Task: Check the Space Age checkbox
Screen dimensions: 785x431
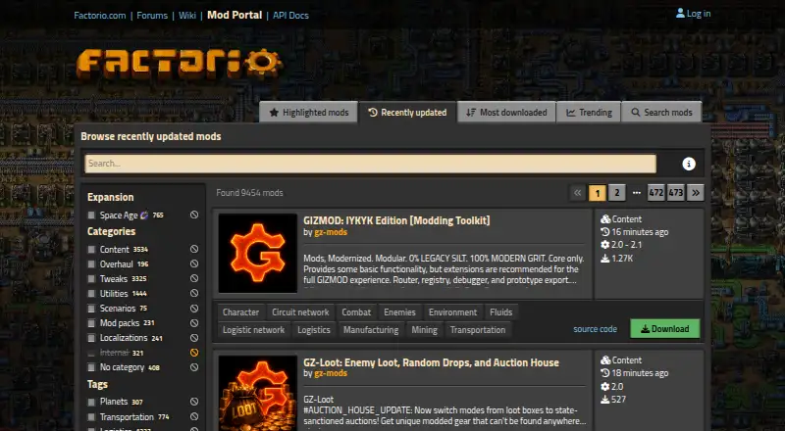Action: tap(91, 215)
